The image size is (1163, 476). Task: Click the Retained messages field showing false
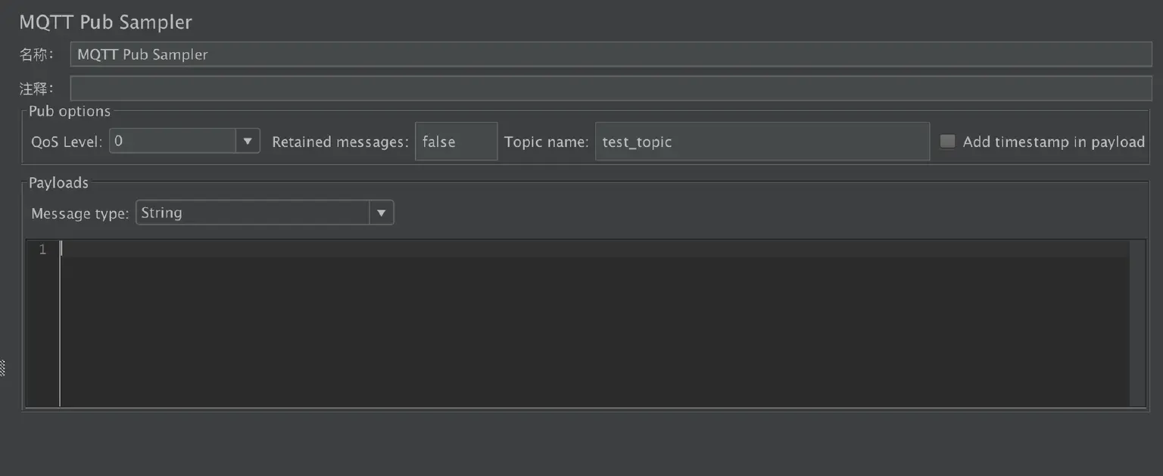click(x=454, y=141)
